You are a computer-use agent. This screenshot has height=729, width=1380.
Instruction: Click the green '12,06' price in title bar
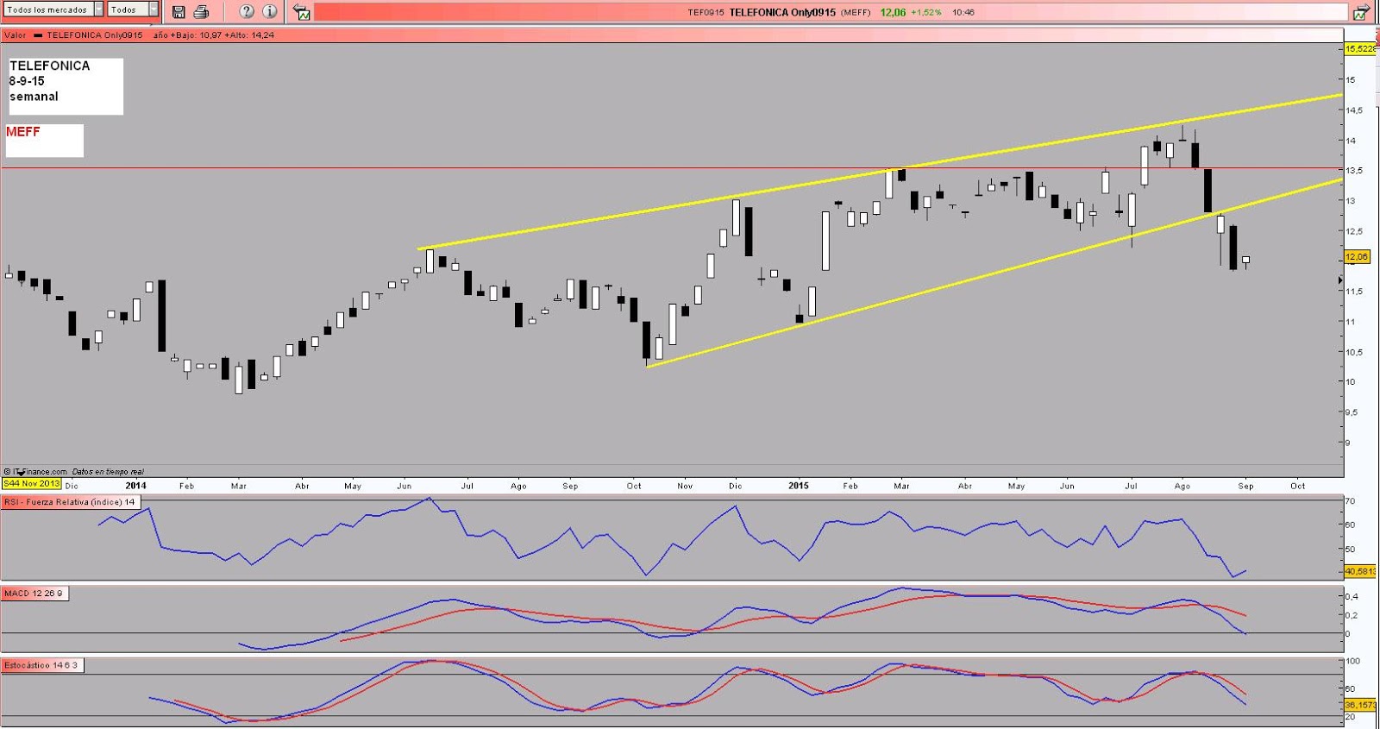pos(893,12)
